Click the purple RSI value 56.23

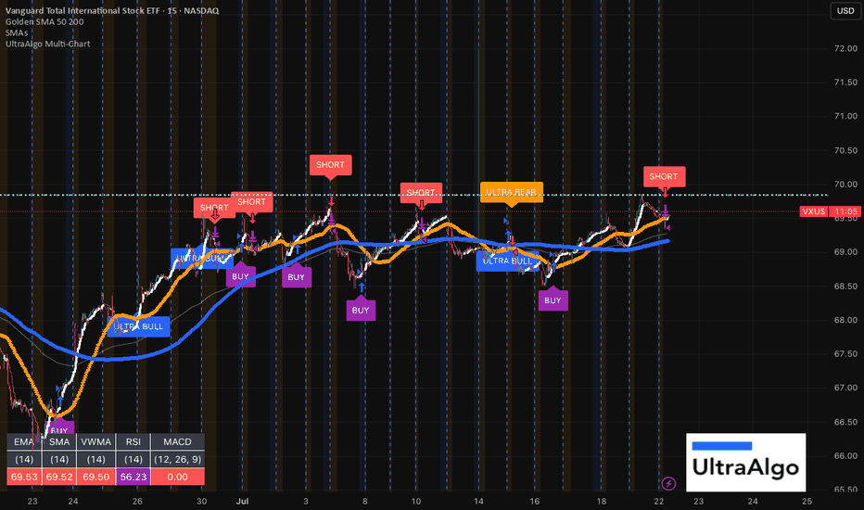pos(133,477)
